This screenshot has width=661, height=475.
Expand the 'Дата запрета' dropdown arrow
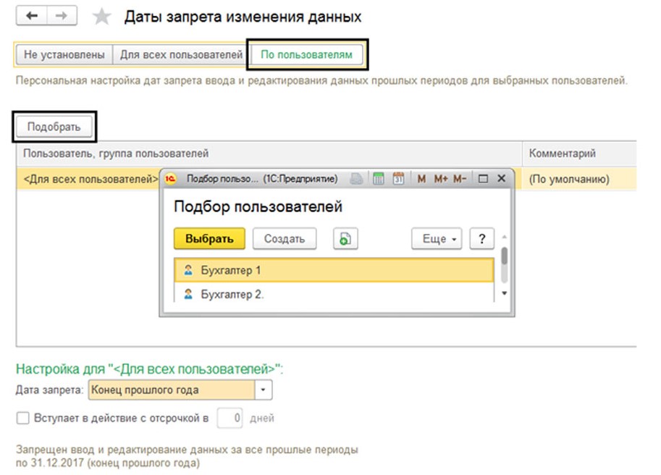coord(263,390)
